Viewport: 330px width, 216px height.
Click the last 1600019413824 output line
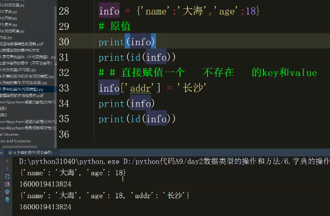tap(45, 207)
